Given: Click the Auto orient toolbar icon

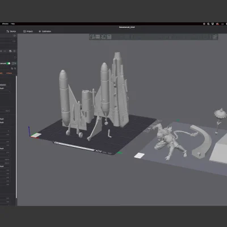Looking at the screenshot, I should click(103, 37).
